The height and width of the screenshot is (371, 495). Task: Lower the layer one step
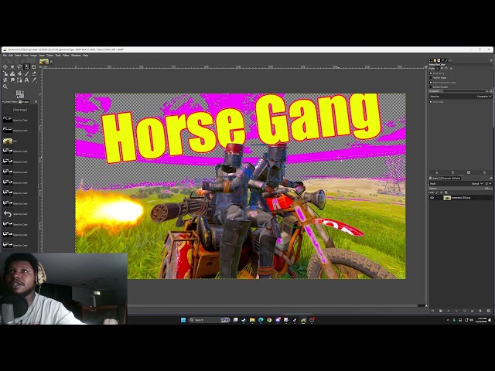pos(456,311)
